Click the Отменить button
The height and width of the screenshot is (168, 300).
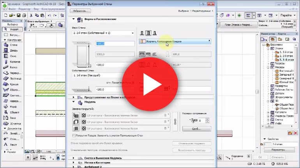click(x=278, y=157)
